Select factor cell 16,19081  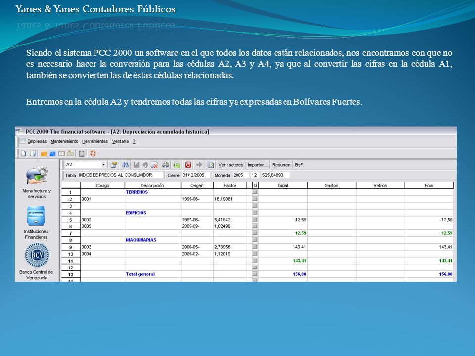230,199
